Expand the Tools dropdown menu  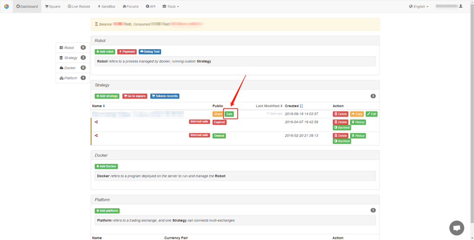point(171,7)
